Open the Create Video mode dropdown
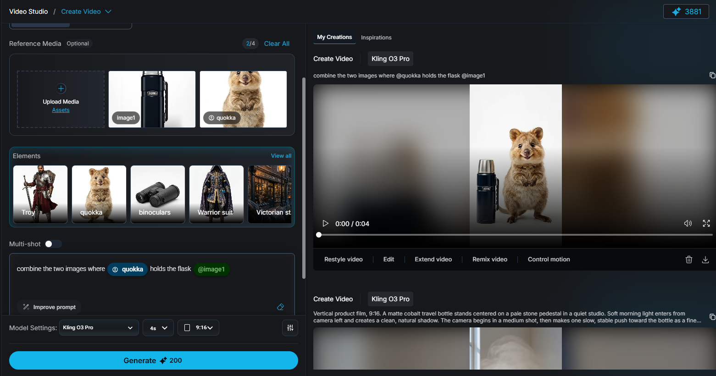 [86, 11]
